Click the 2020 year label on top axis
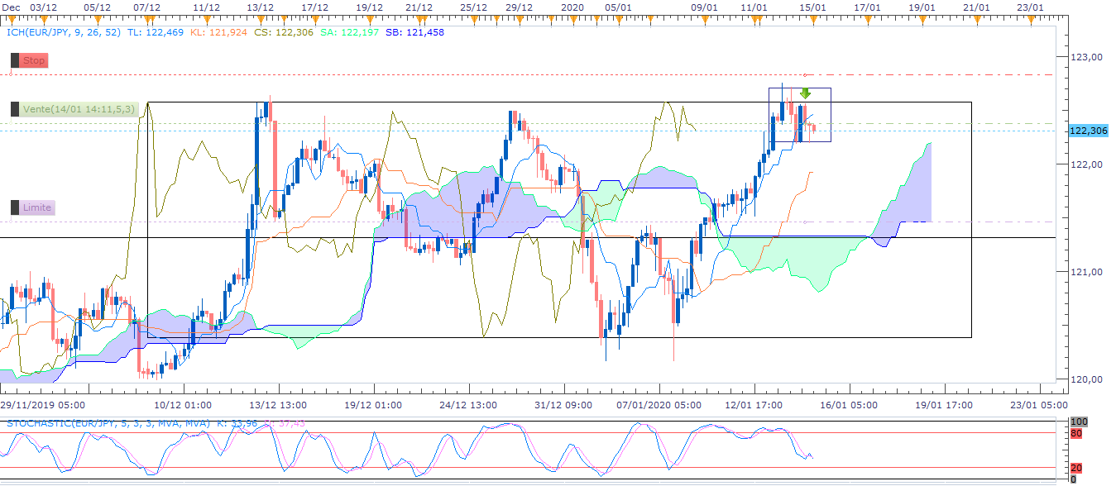The height and width of the screenshot is (486, 1116). pyautogui.click(x=572, y=7)
